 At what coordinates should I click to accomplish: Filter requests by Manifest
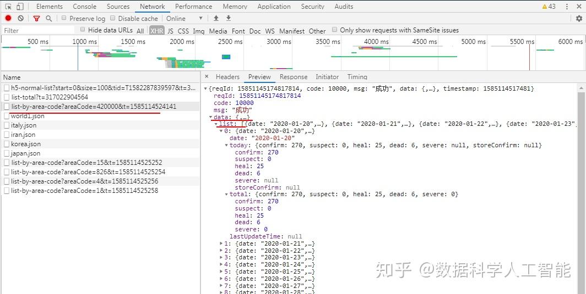pos(292,31)
